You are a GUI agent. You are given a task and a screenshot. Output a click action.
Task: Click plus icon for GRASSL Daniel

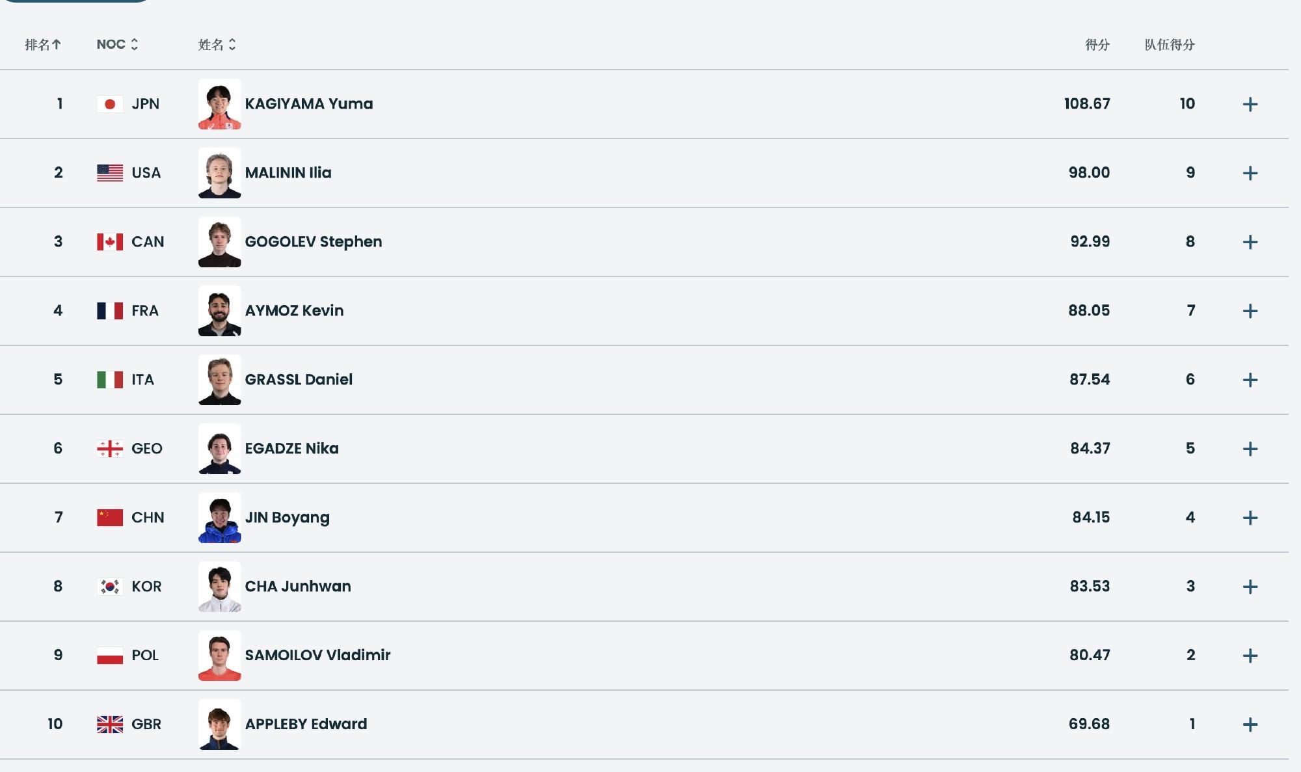click(x=1250, y=380)
